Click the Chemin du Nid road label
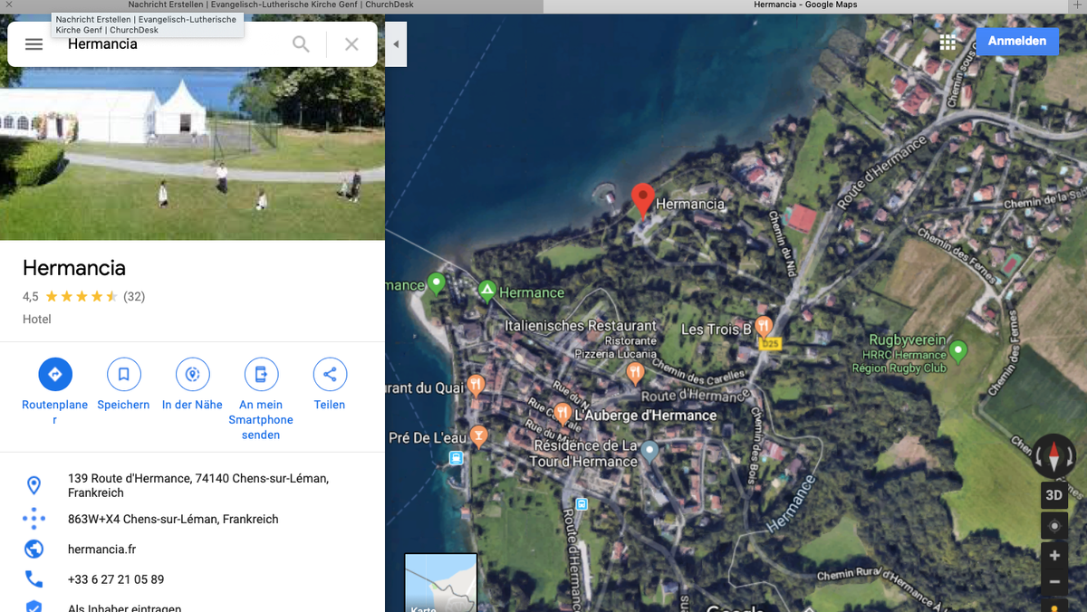Screen dimensions: 1087x612 point(781,244)
